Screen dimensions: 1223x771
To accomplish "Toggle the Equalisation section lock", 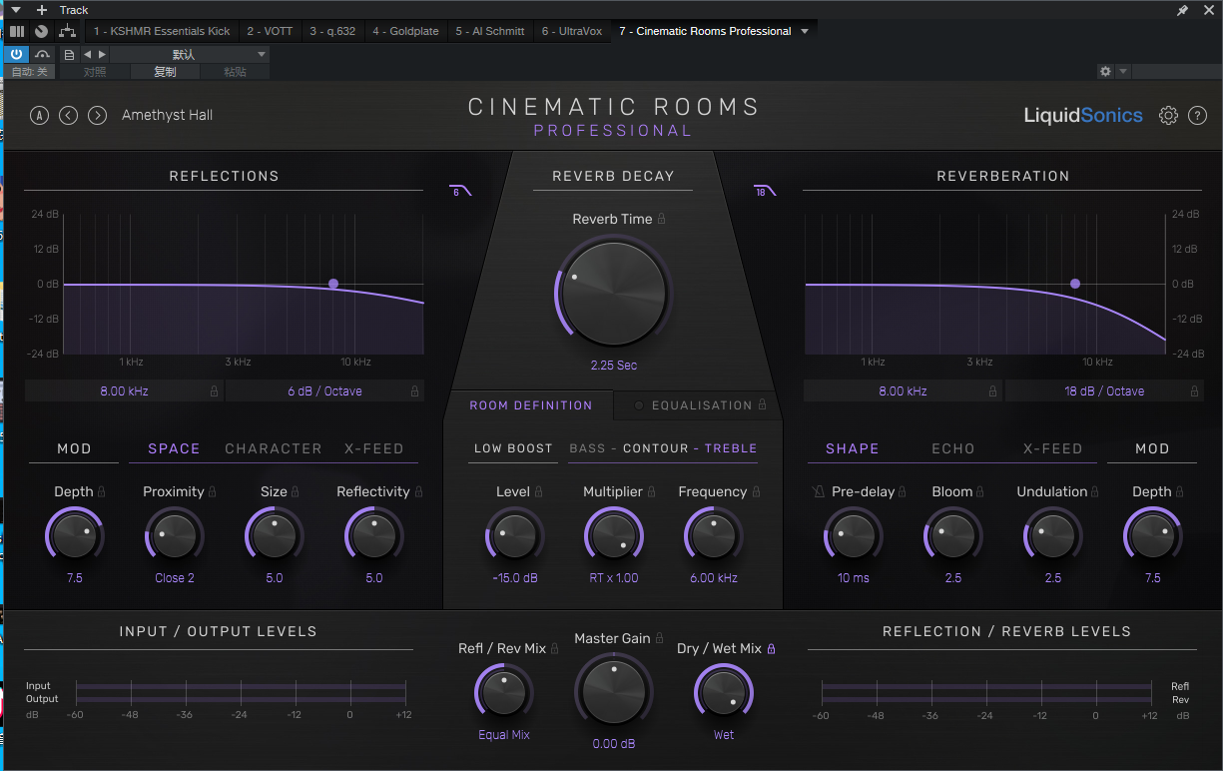I will tap(762, 404).
